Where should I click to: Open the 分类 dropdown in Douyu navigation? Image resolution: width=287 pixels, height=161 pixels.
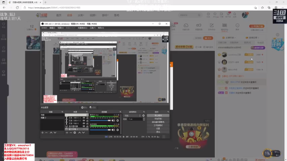[81, 15]
